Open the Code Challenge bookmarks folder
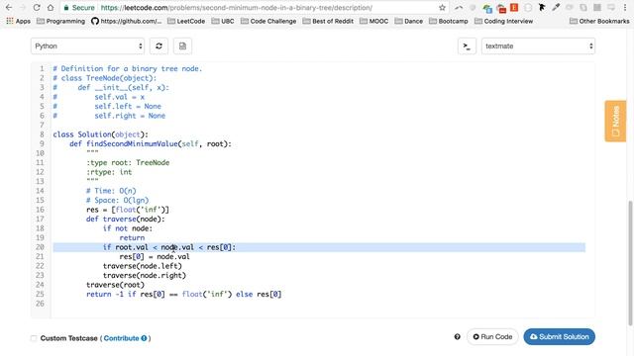The width and height of the screenshot is (634, 356). coord(268,21)
